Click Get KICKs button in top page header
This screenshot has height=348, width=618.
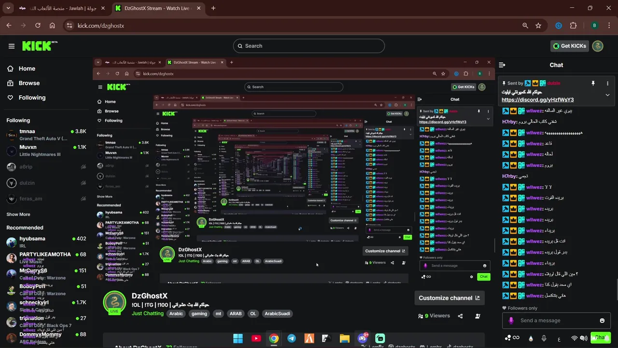pyautogui.click(x=570, y=46)
